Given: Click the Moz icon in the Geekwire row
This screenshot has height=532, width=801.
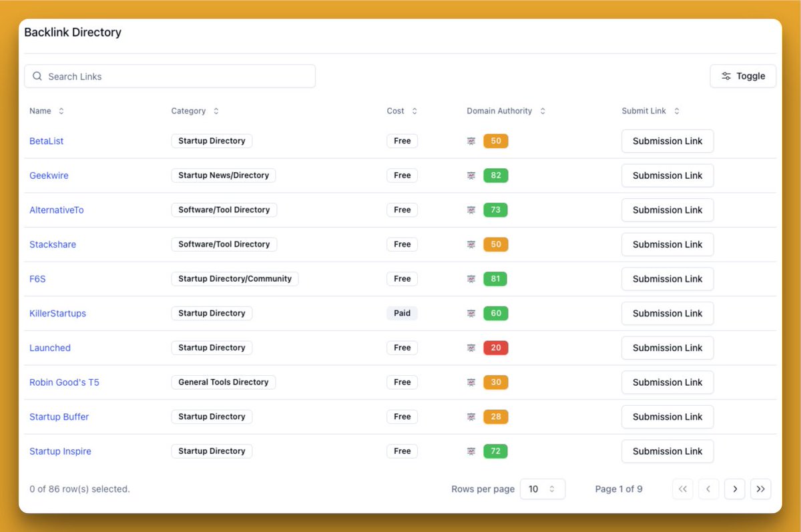Looking at the screenshot, I should (x=471, y=176).
